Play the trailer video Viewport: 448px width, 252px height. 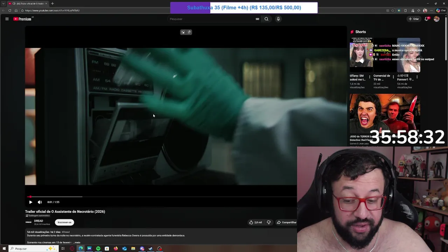[x=30, y=202]
